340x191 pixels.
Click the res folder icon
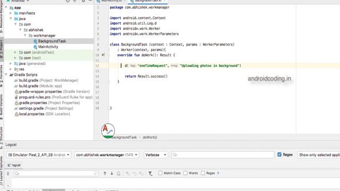tap(16, 70)
